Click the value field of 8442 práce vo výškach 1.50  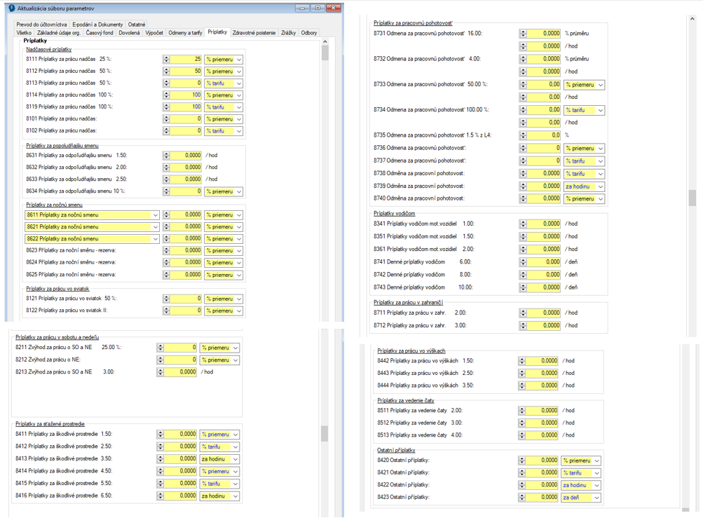(x=542, y=360)
